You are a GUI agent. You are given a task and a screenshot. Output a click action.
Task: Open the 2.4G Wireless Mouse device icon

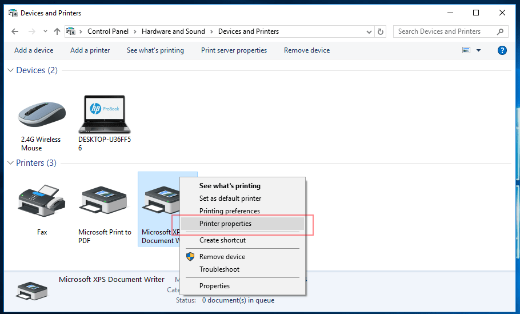(42, 114)
